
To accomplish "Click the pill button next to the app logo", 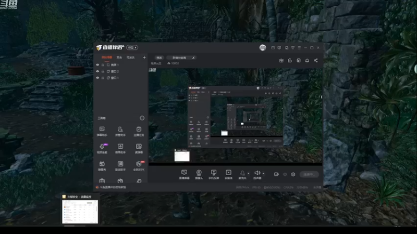I will pyautogui.click(x=132, y=47).
